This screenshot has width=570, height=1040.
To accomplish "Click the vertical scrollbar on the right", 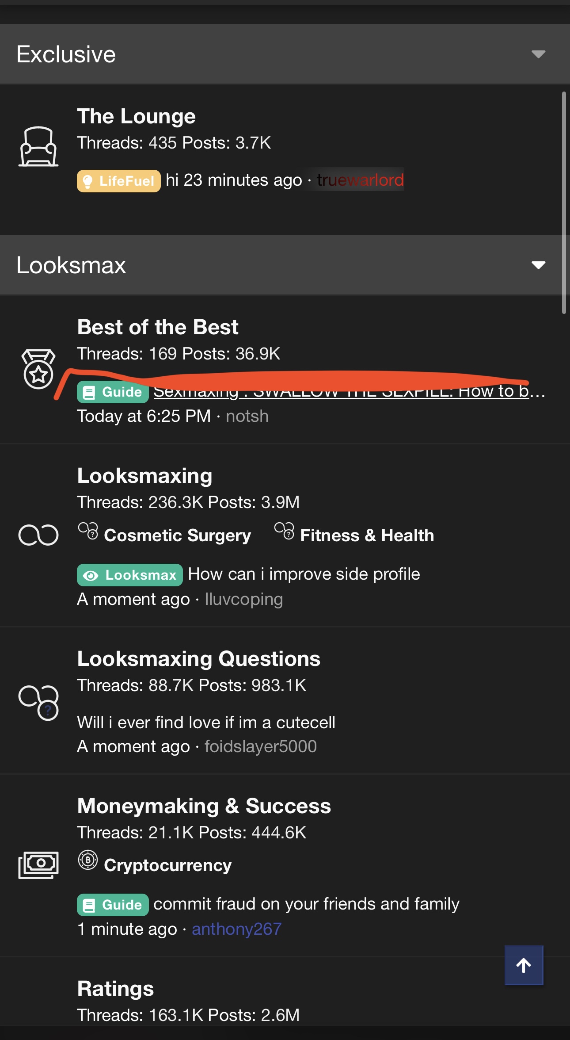I will (x=564, y=203).
